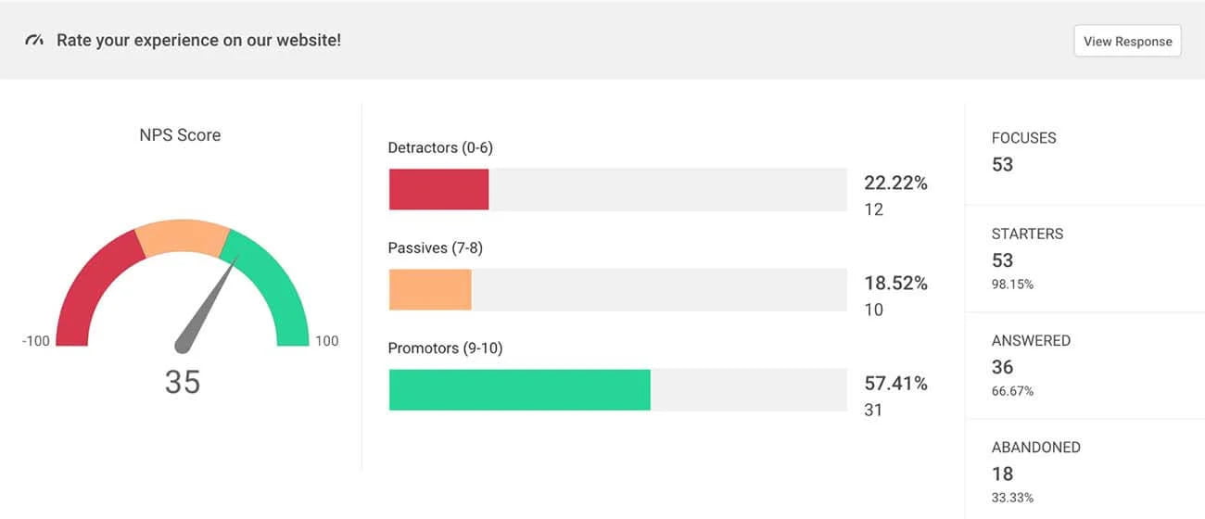The image size is (1205, 519).
Task: Click the View Response button
Action: 1127,41
